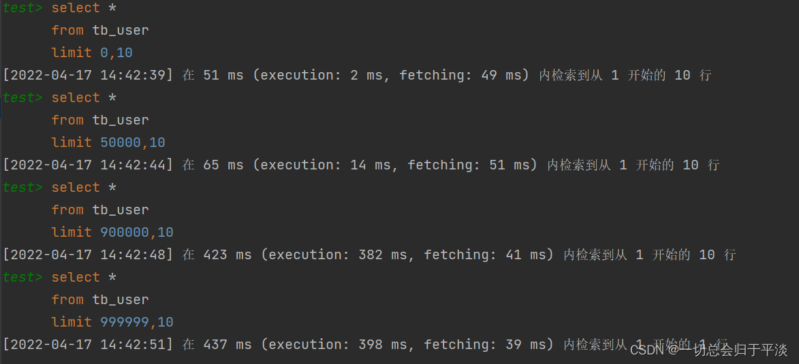Click the 'fetching: 41 ms' text
The height and width of the screenshot is (364, 799).
click(x=484, y=254)
